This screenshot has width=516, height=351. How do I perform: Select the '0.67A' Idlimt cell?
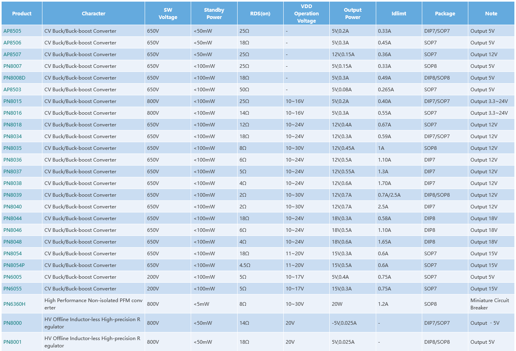point(399,125)
